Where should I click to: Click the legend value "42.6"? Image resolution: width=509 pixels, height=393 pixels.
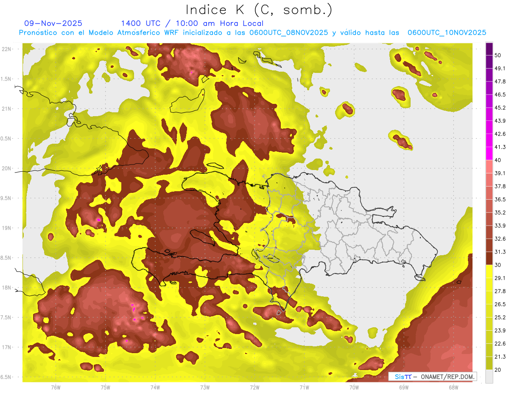[x=500, y=134]
